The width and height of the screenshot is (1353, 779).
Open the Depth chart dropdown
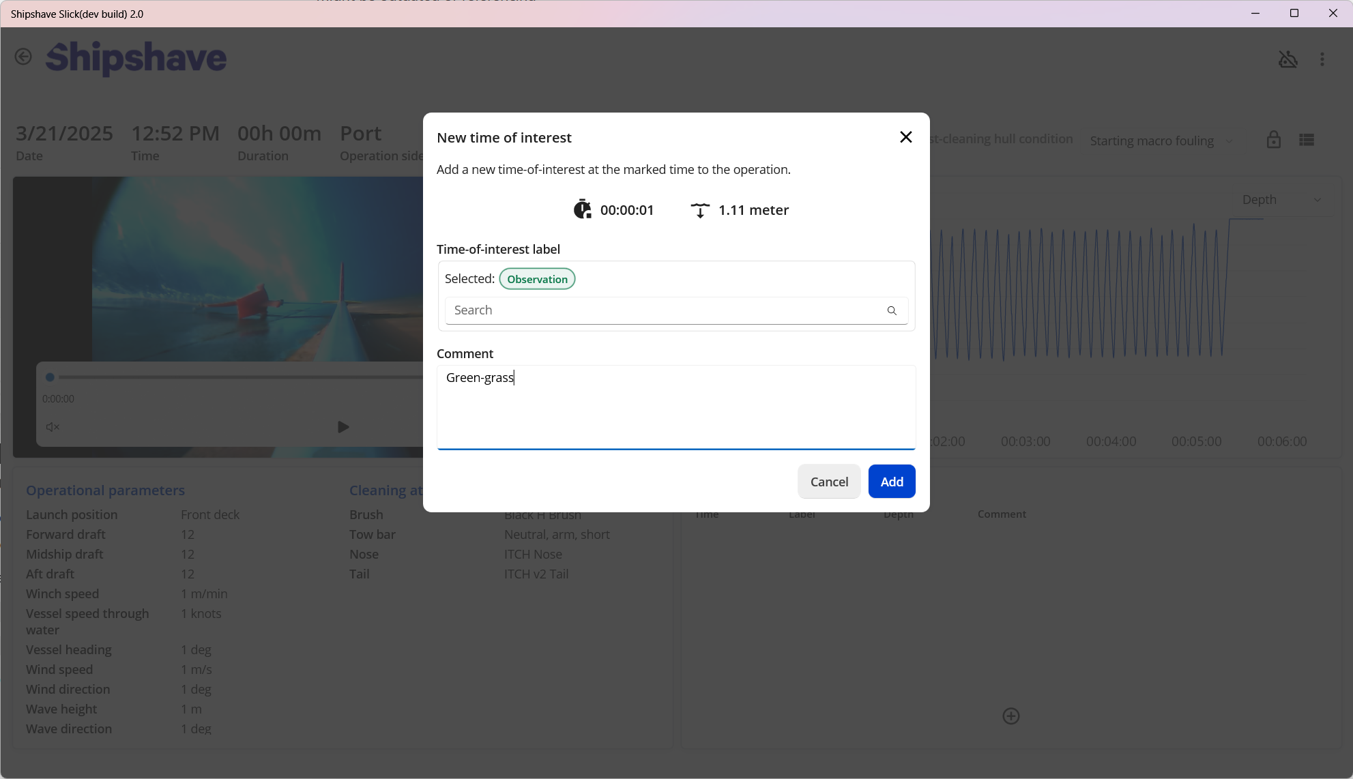1281,200
